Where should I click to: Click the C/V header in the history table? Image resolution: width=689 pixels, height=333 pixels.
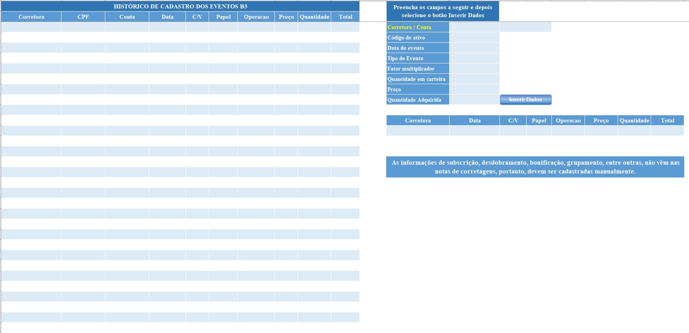(x=197, y=17)
